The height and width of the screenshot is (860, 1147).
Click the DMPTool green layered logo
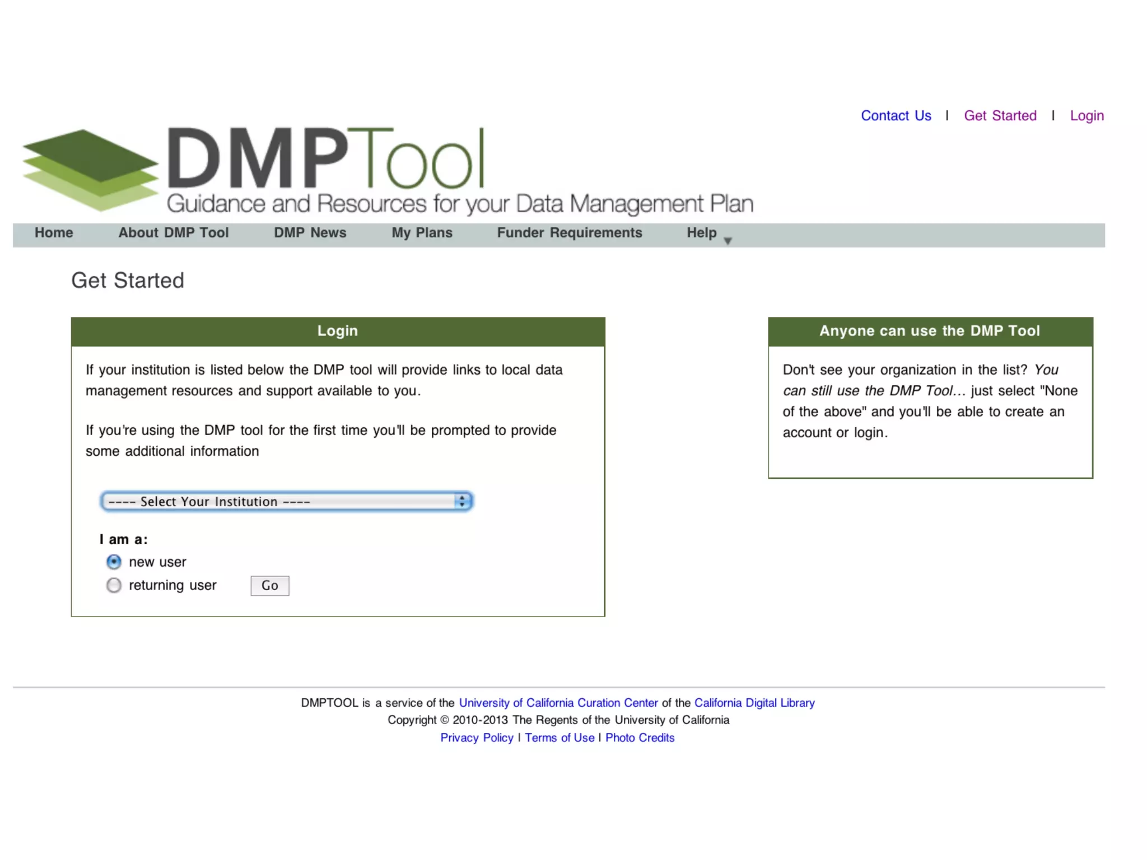click(x=90, y=170)
